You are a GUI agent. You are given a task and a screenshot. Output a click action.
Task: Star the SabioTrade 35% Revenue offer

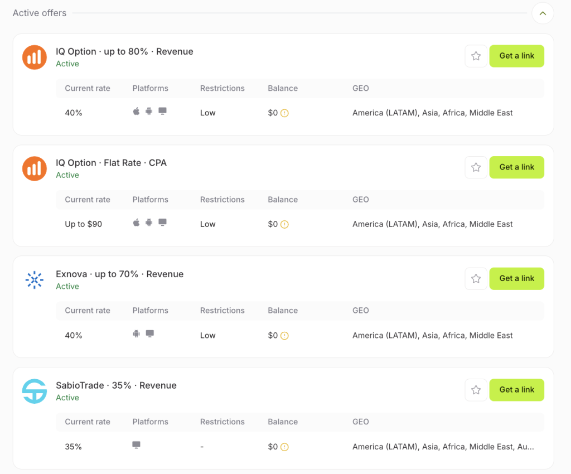(476, 390)
